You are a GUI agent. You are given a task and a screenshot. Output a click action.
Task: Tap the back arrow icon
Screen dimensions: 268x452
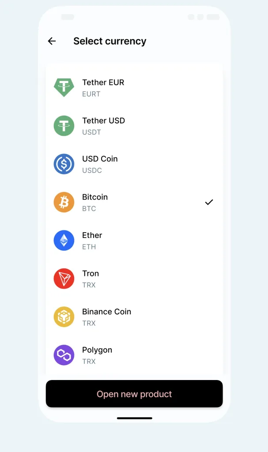point(52,41)
